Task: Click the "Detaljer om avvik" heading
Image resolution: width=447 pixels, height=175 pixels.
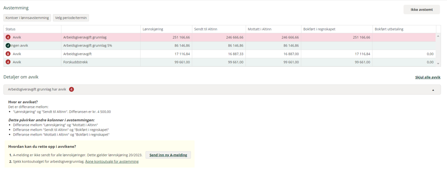Action: pos(21,77)
